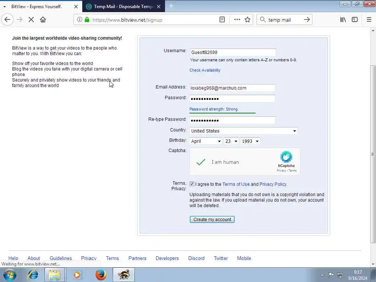Click the Email Address input field

point(232,88)
